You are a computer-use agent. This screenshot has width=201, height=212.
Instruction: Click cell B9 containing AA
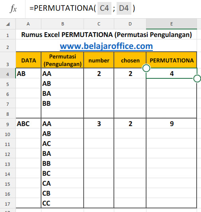(x=62, y=123)
